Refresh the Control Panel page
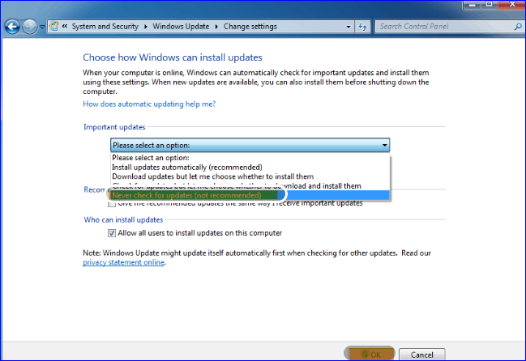 pyautogui.click(x=362, y=27)
